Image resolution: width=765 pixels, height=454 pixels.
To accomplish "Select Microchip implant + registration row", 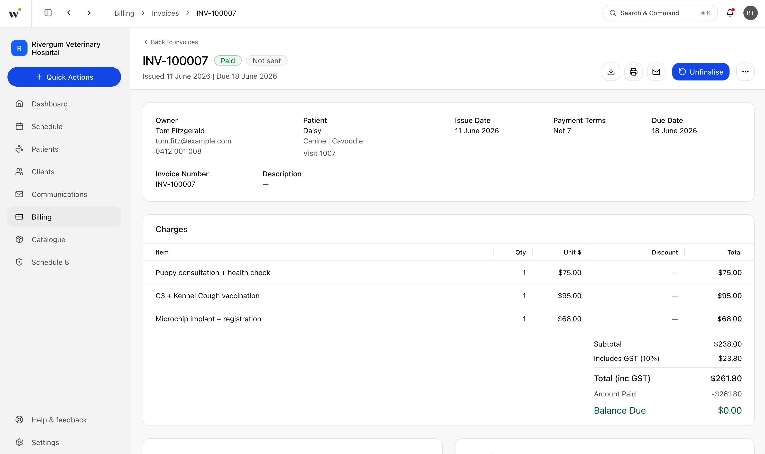I will point(448,319).
